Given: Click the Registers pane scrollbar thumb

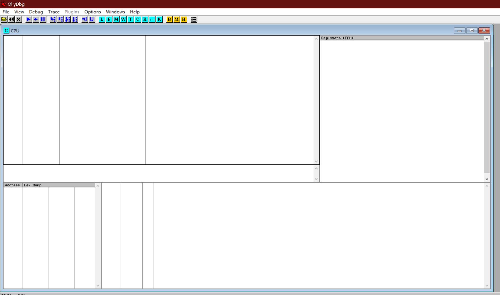Looking at the screenshot, I should pyautogui.click(x=487, y=107).
